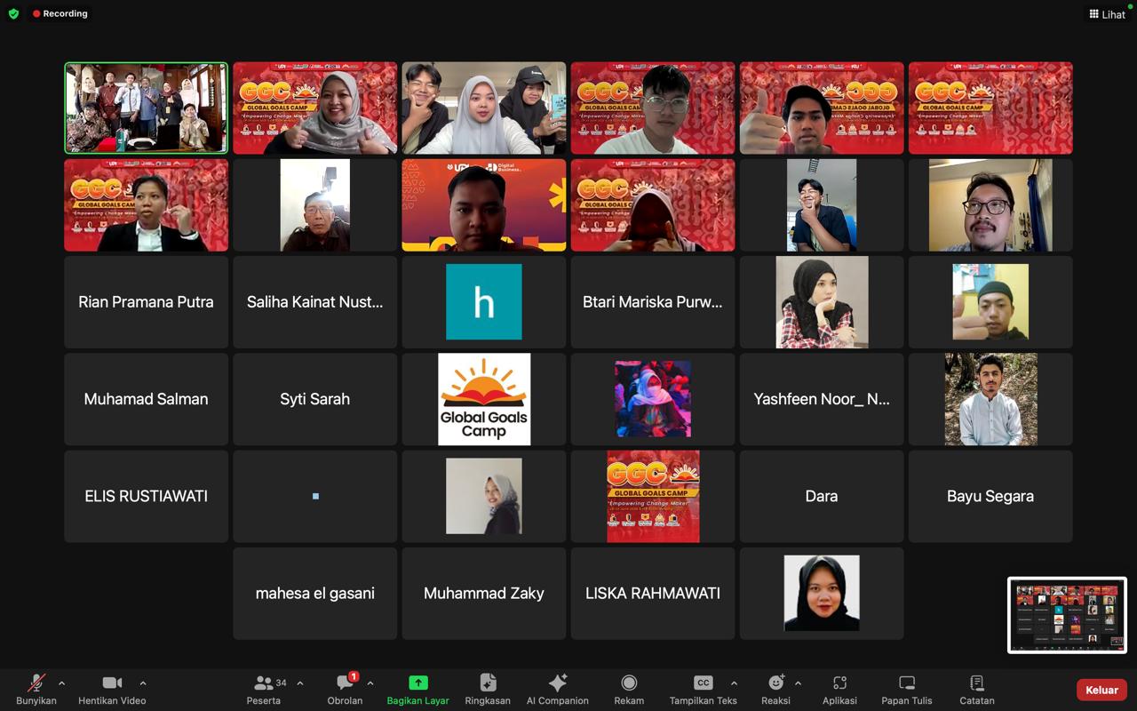This screenshot has height=711, width=1137.
Task: Open the Obrolan chat panel
Action: tap(345, 689)
